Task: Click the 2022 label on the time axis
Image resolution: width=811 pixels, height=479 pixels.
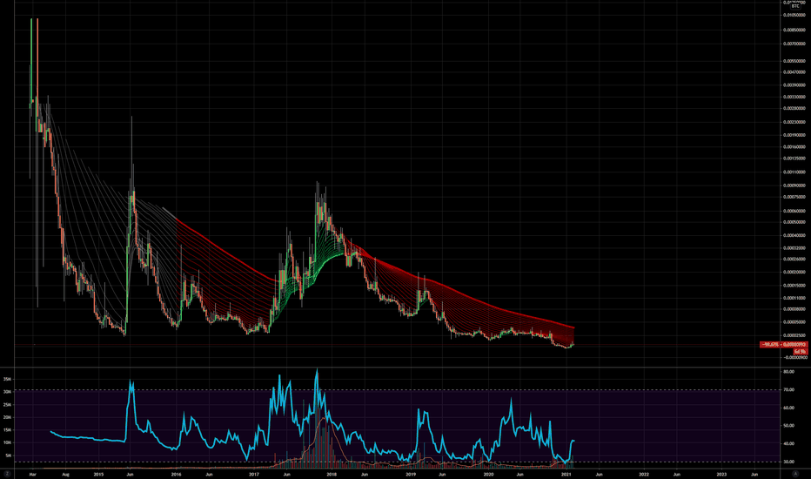Action: click(x=644, y=474)
